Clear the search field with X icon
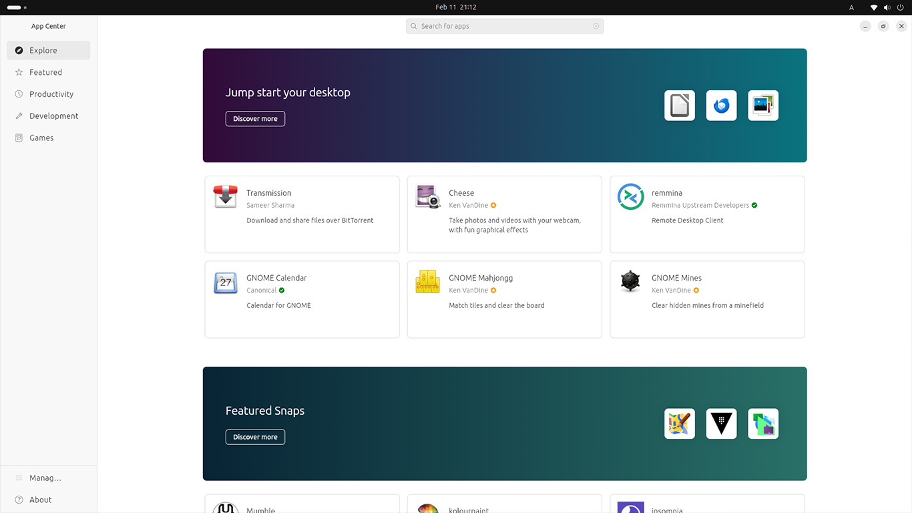912x513 pixels. click(596, 26)
